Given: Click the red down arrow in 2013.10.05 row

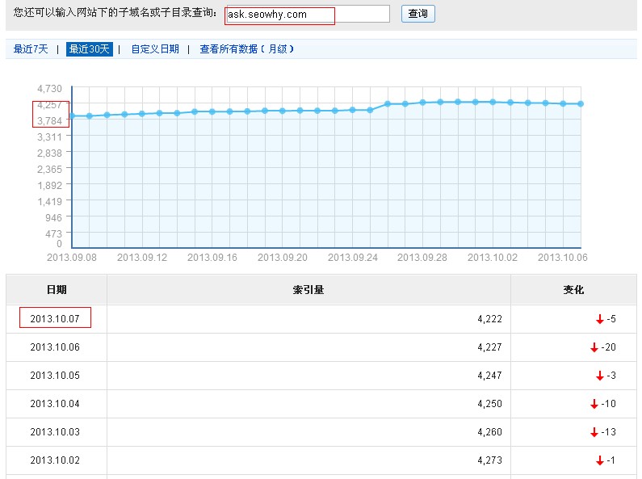Looking at the screenshot, I should pyautogui.click(x=600, y=376).
